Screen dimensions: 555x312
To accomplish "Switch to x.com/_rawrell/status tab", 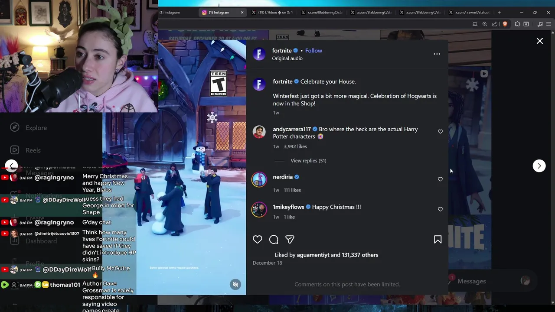I will [469, 13].
